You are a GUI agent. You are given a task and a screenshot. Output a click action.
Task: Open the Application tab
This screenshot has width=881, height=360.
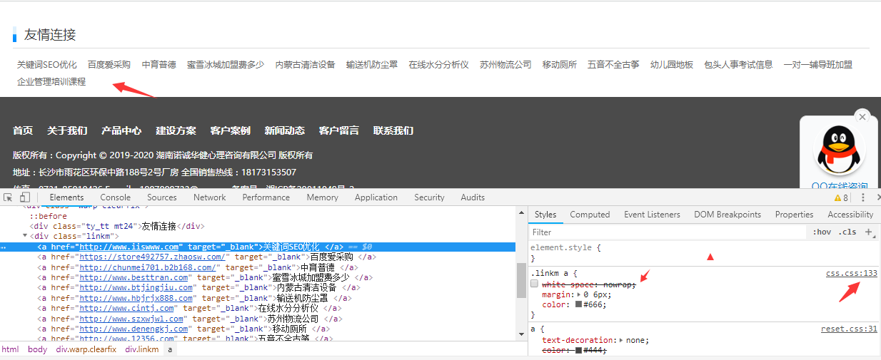point(376,197)
